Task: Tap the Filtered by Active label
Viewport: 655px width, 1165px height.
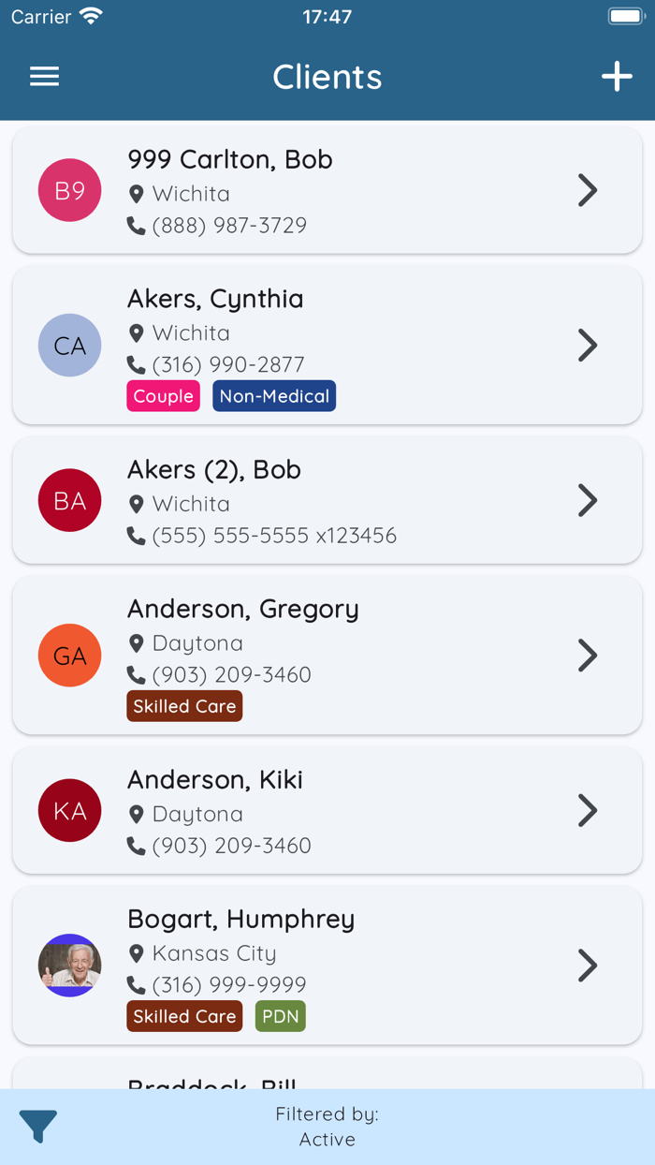Action: click(327, 1127)
